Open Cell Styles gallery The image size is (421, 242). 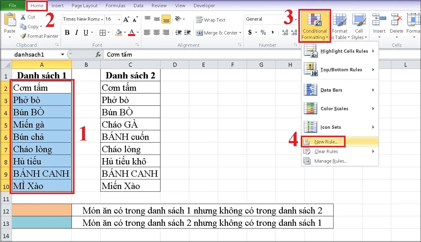coord(359,26)
